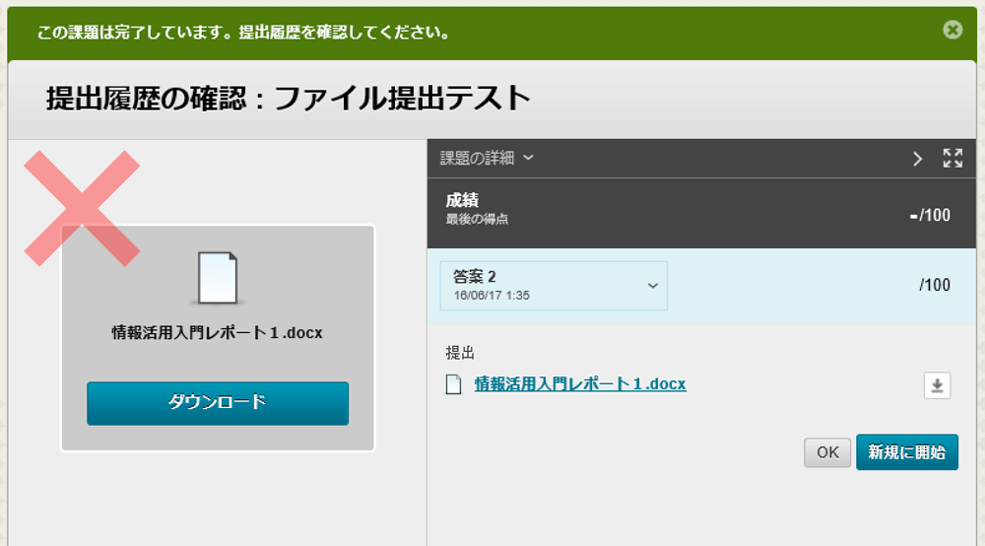Viewport: 985px width, 546px height.
Task: Click the file name label under preview icon
Action: click(x=218, y=333)
